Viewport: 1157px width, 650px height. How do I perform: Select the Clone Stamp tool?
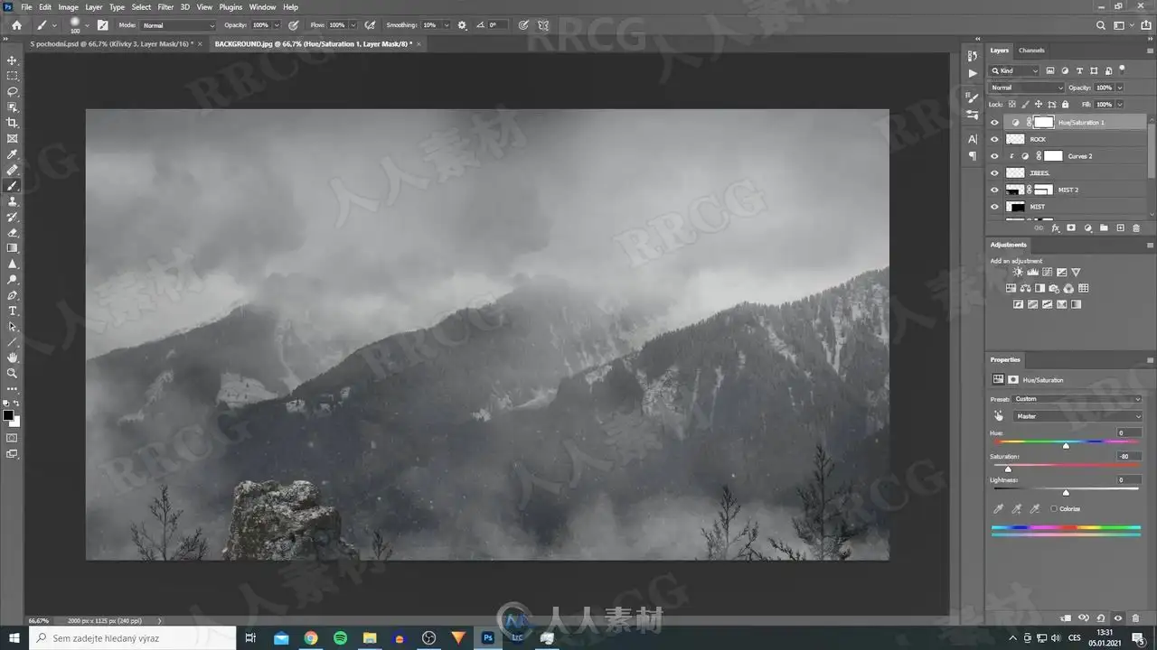13,201
